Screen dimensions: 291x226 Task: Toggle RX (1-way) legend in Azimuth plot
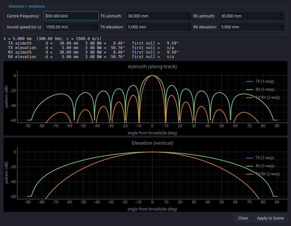coord(260,89)
